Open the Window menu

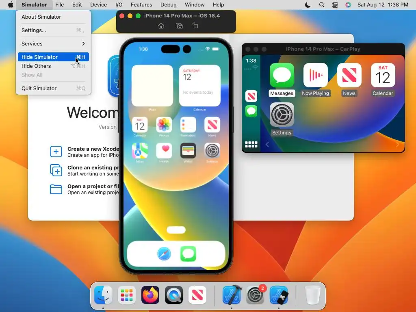coord(195,5)
